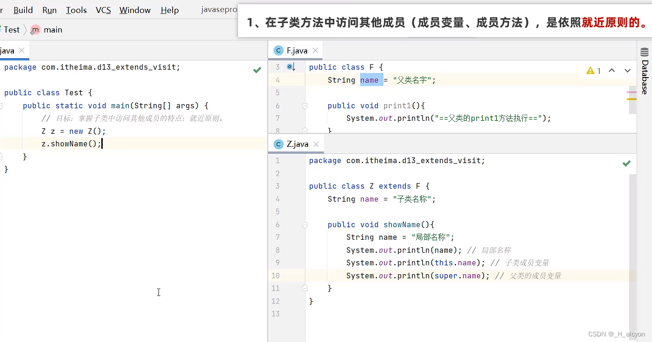Click the green inspection checkmark in Z.java editor
The image size is (652, 342).
click(626, 163)
